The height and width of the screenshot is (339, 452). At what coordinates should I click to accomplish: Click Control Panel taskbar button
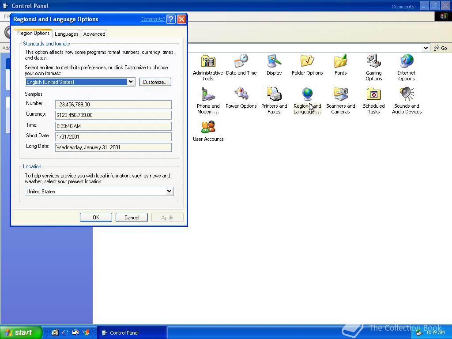(132, 332)
